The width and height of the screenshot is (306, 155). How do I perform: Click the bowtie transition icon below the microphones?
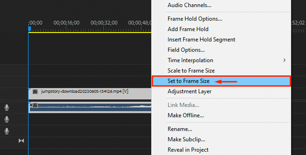click(x=21, y=141)
